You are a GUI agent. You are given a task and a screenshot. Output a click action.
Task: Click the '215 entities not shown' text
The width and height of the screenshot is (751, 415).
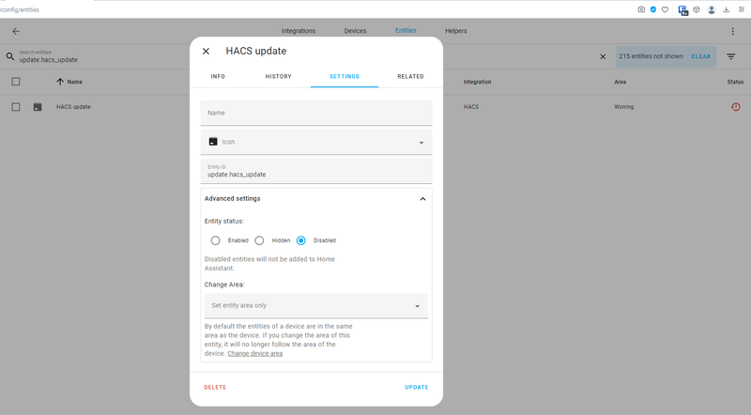click(x=651, y=56)
